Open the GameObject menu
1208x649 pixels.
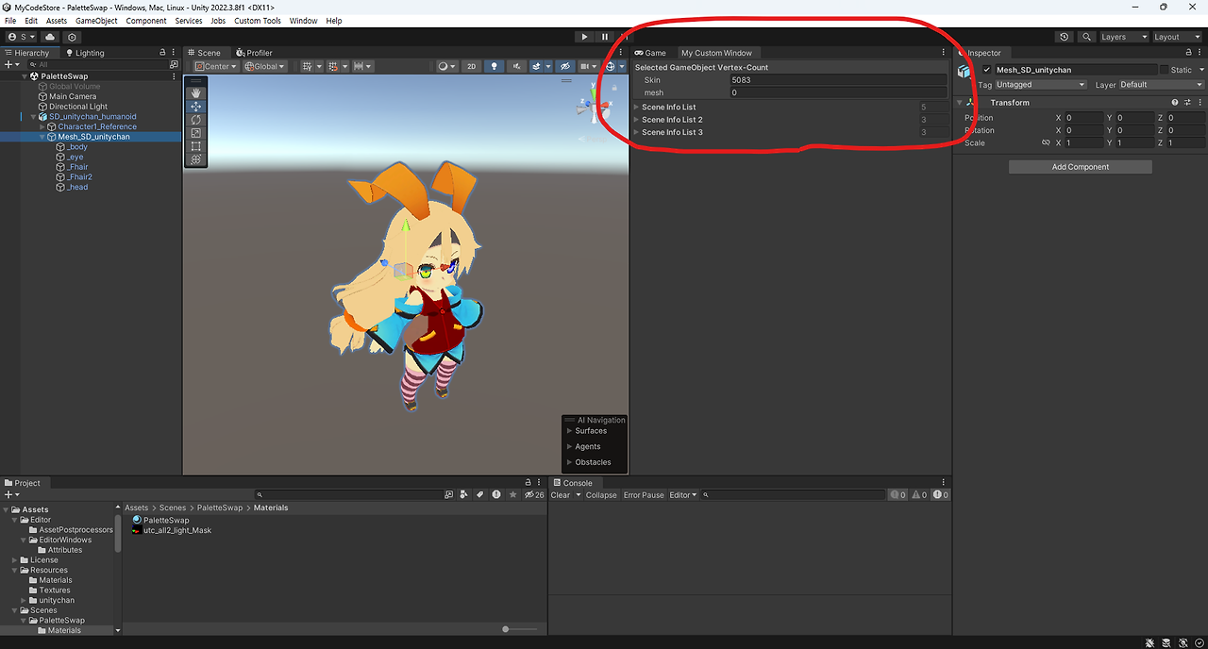(96, 21)
